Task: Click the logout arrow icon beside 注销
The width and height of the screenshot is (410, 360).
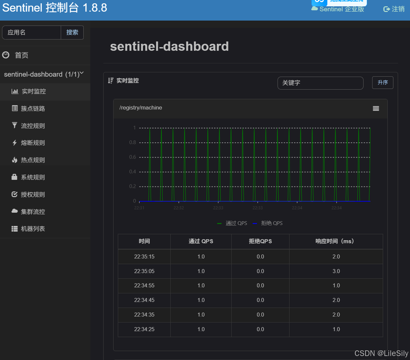Action: pos(386,9)
